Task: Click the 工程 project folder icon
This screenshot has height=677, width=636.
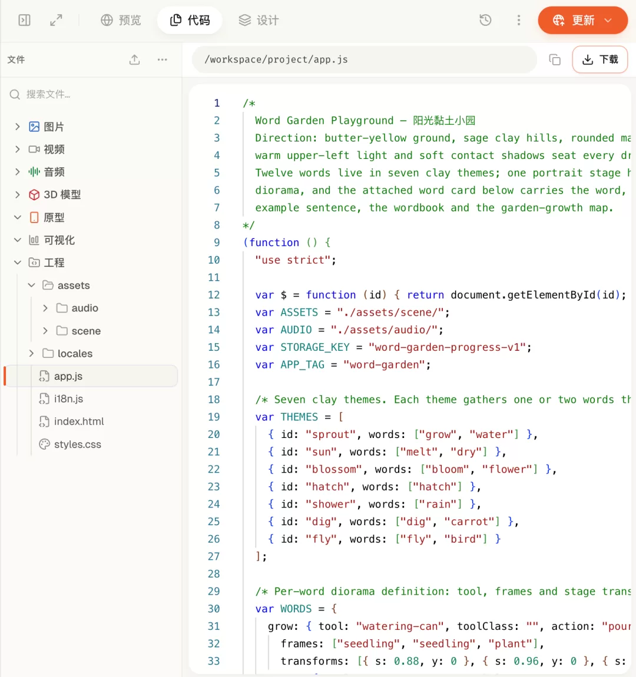Action: pos(34,263)
